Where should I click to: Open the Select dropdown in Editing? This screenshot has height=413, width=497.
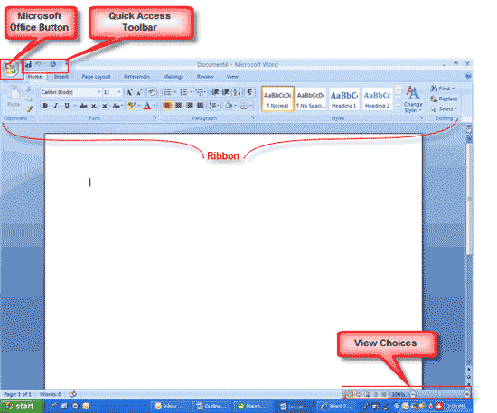click(x=444, y=109)
